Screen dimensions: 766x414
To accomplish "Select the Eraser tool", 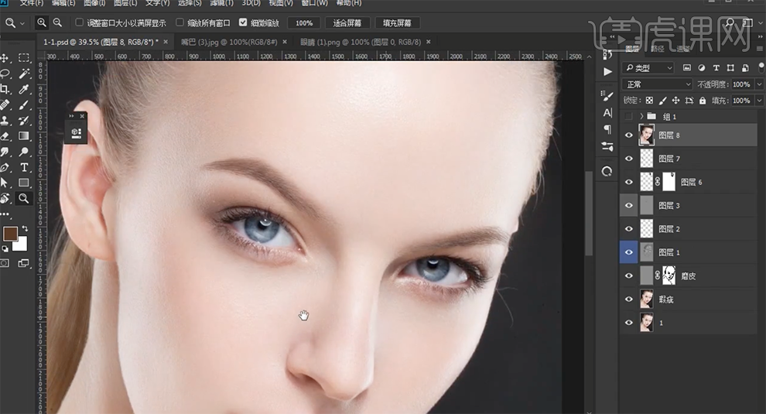I will click(5, 136).
